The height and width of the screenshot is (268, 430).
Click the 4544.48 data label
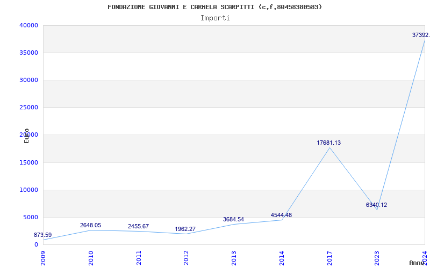pyautogui.click(x=281, y=215)
